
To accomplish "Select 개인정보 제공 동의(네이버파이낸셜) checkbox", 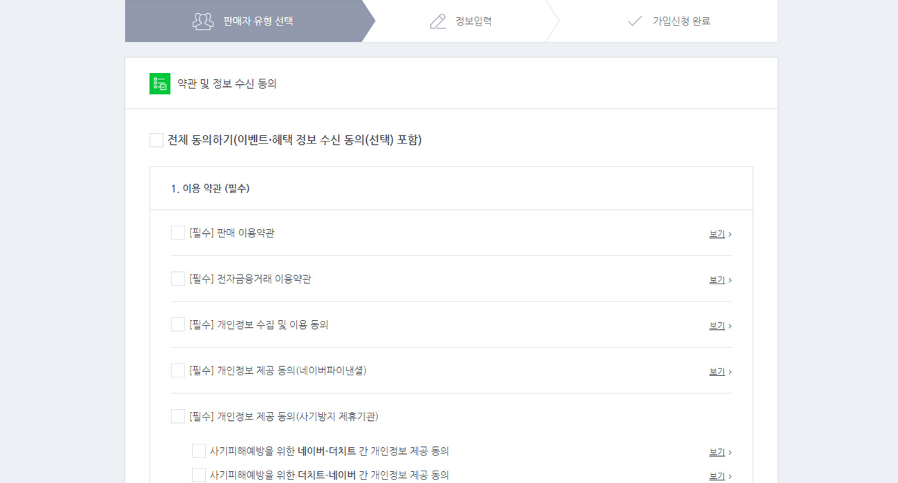I will point(178,371).
